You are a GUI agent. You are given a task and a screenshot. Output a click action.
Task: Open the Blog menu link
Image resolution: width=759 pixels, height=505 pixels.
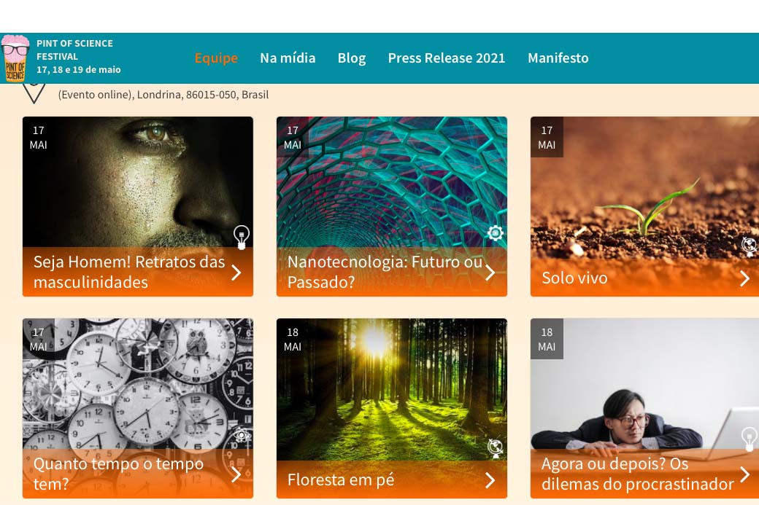coord(352,58)
